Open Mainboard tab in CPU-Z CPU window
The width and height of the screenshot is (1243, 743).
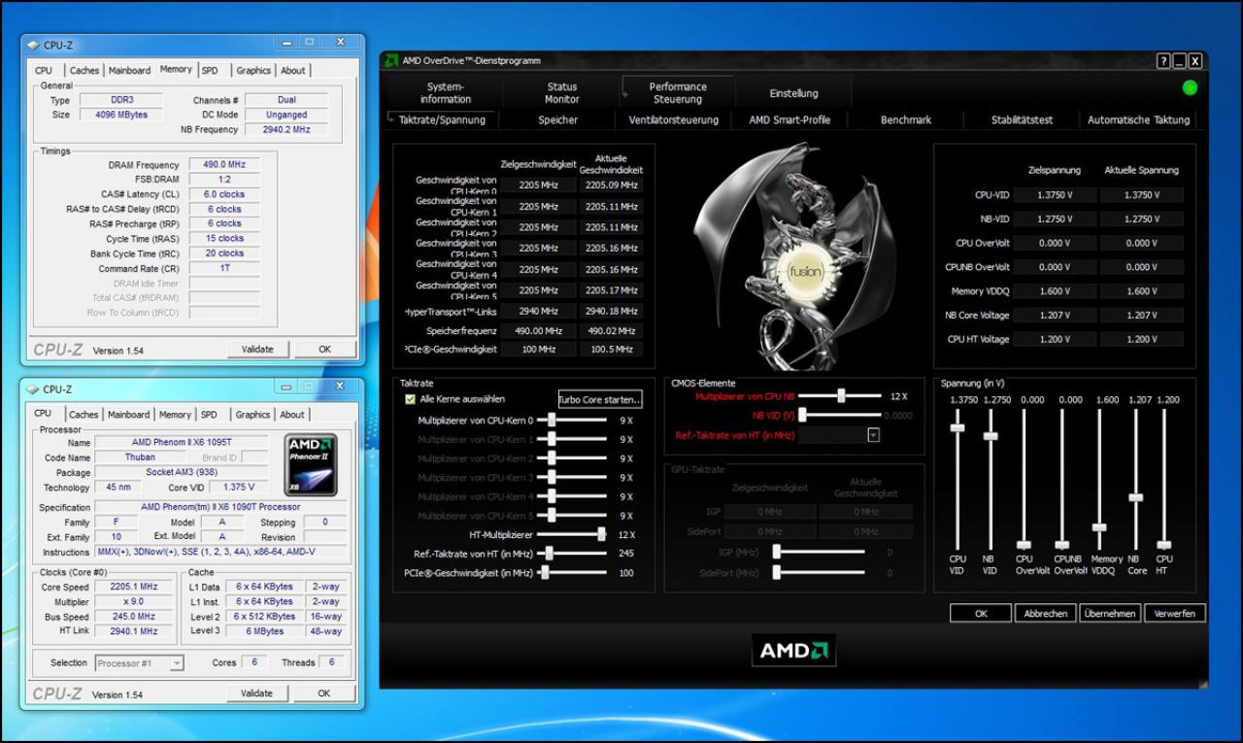point(129,415)
